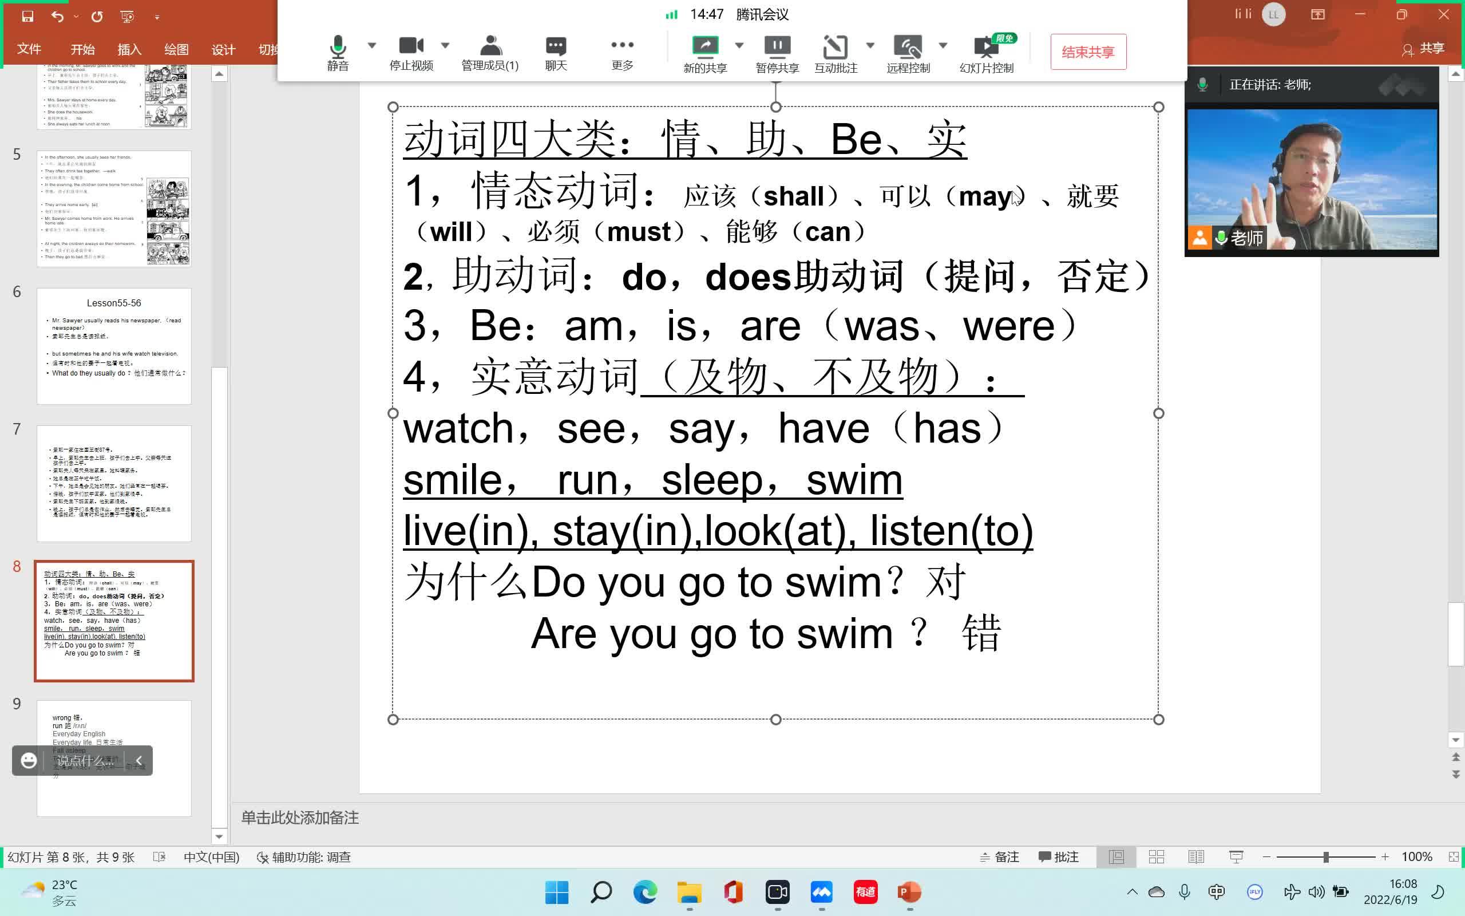This screenshot has height=916, width=1465.
Task: Expand annotation options dropdown arrow
Action: click(x=870, y=45)
